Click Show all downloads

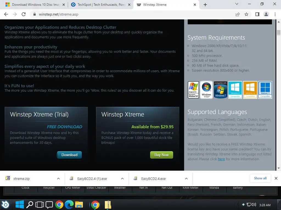pos(260,178)
